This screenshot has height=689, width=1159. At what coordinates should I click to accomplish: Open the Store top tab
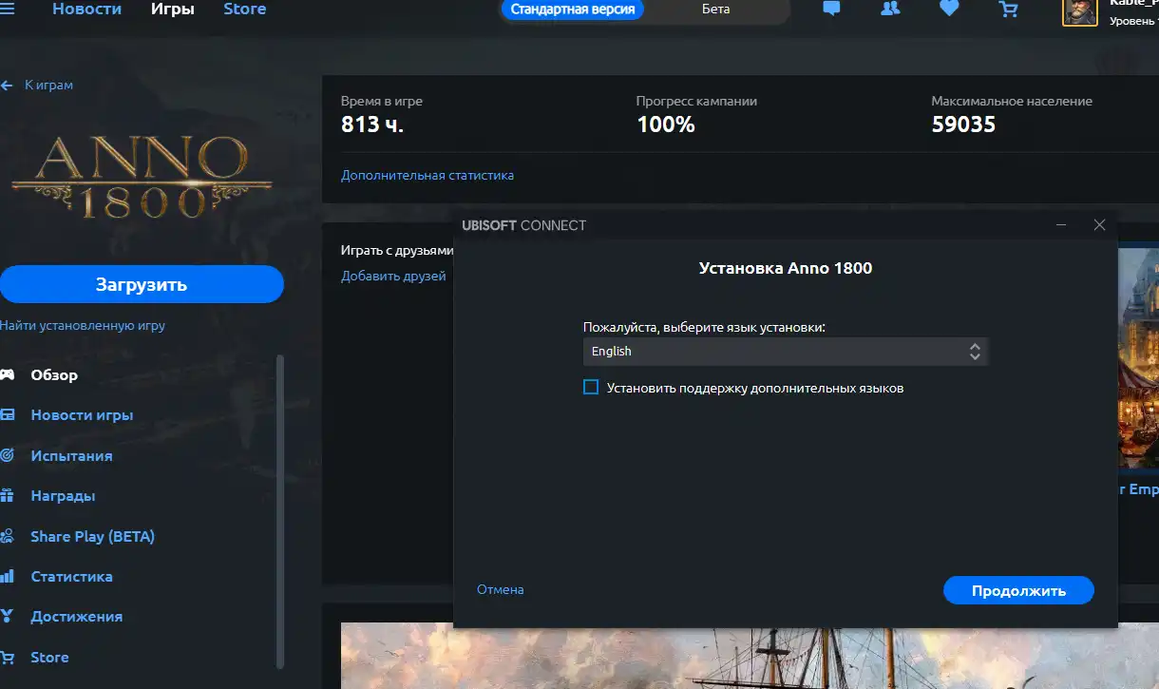pyautogui.click(x=244, y=10)
